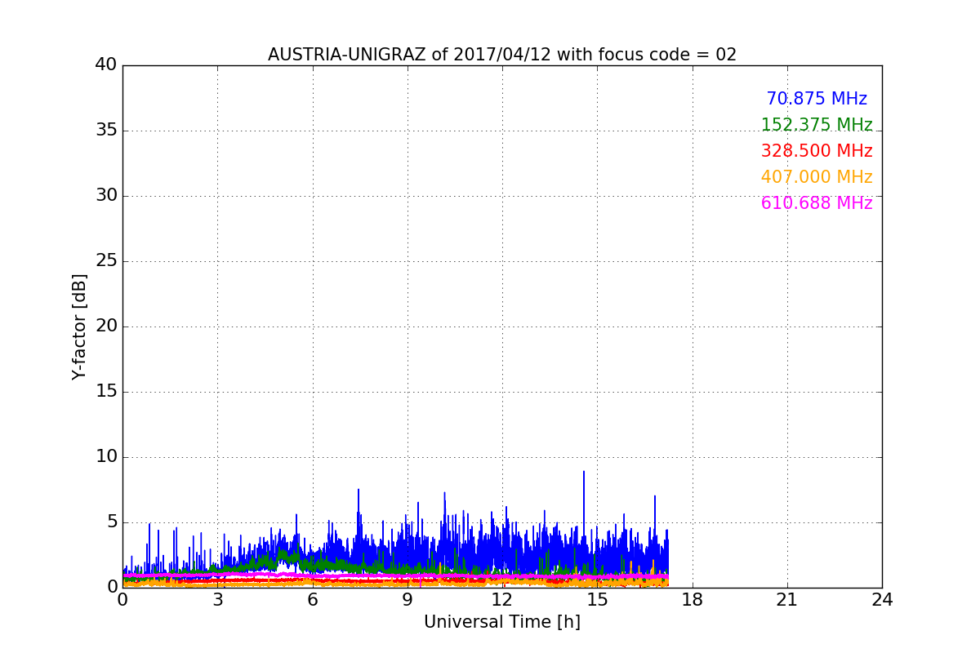Select the 328.500 MHz legend label
Screen dimensions: 980x653
click(x=817, y=151)
